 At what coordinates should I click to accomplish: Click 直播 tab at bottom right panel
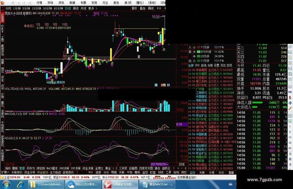[x=231, y=172]
